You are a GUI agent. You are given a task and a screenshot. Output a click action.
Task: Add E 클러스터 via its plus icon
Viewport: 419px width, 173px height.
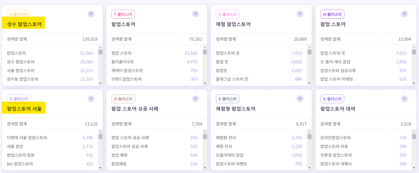click(300, 99)
